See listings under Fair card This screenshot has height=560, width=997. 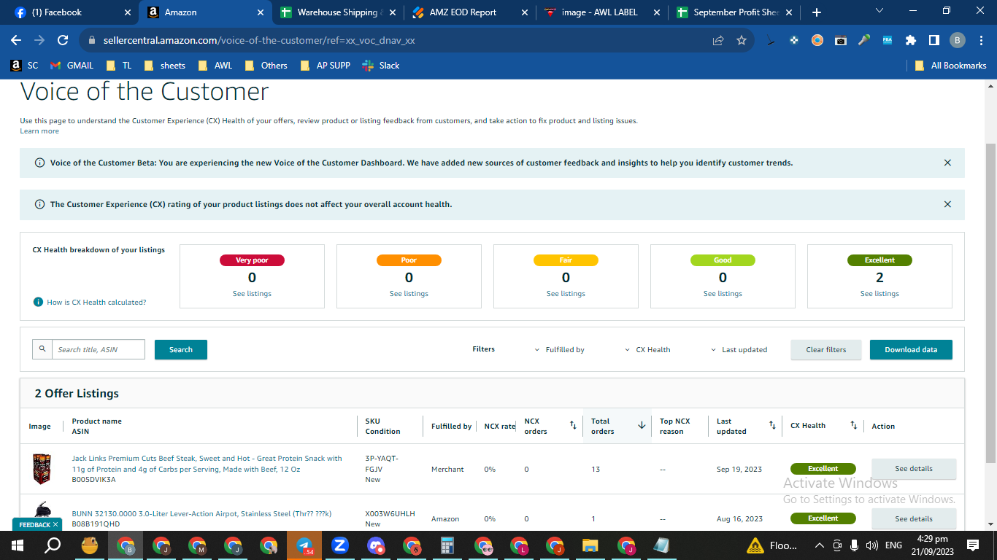tap(566, 294)
